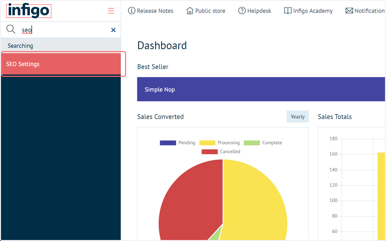
Task: Toggle the hamburger menu icon
Action: (111, 11)
